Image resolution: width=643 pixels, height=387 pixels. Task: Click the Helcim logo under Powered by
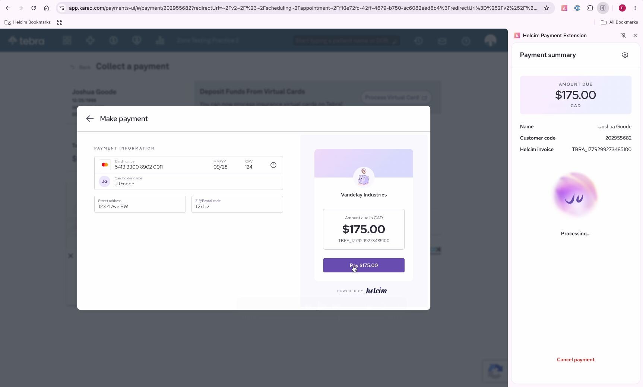(376, 291)
